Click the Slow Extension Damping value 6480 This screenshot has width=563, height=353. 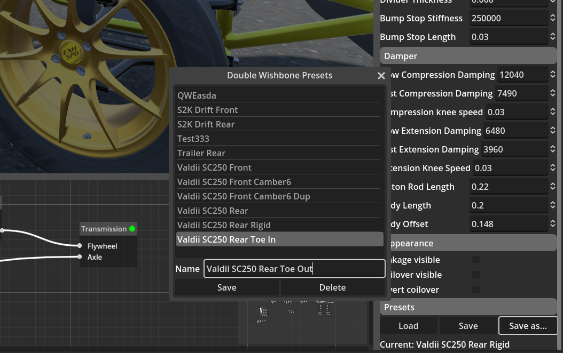tap(515, 131)
